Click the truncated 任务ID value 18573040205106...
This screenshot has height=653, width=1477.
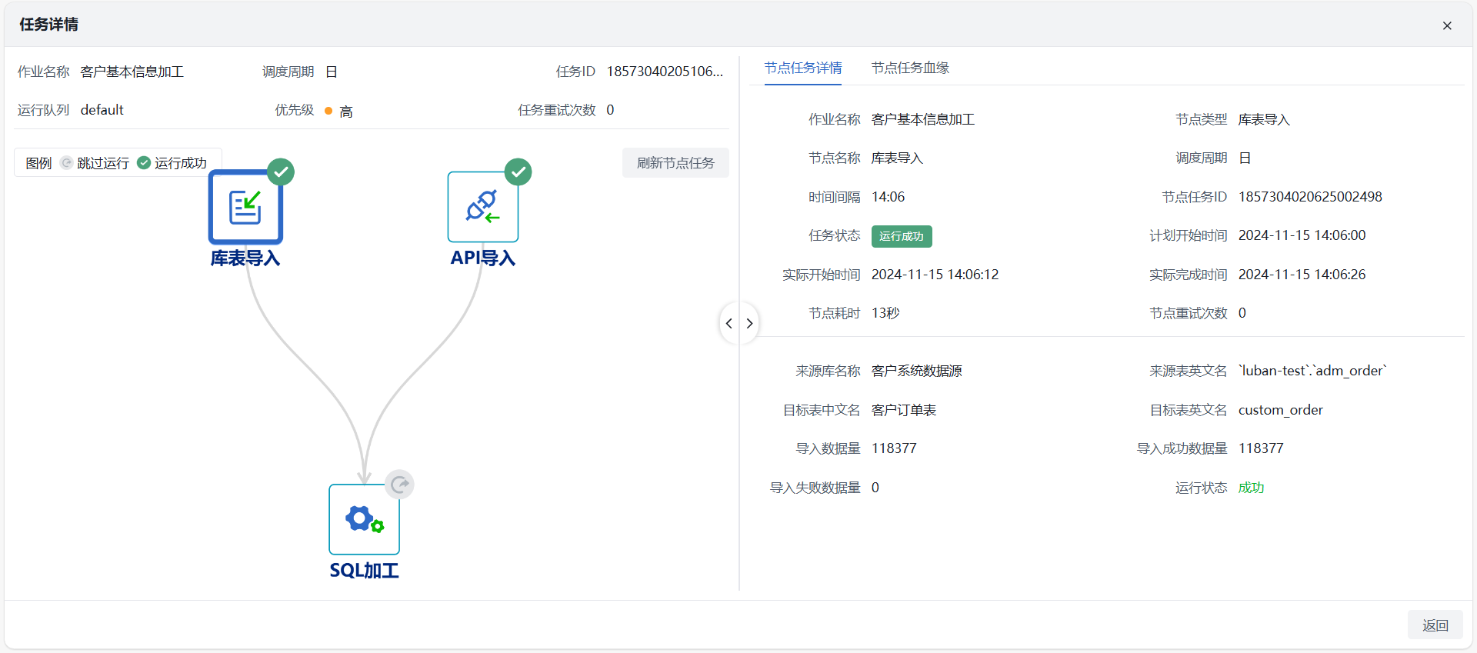coord(665,72)
